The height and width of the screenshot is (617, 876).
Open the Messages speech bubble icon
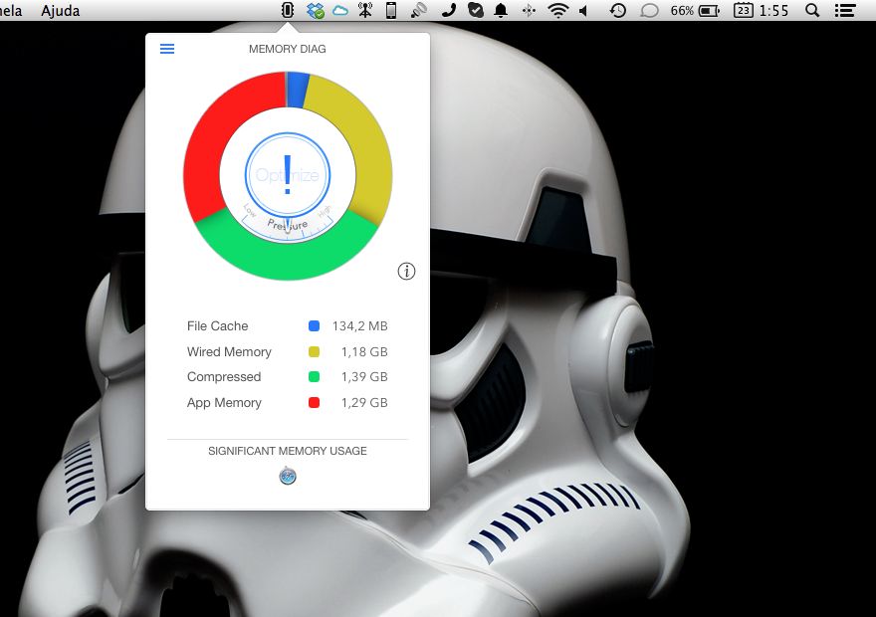(649, 10)
